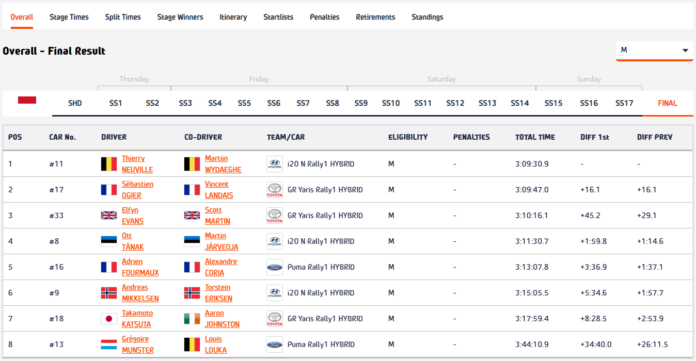Image resolution: width=696 pixels, height=361 pixels.
Task: Open driver Grégoire MUNSTER's link
Action: point(138,344)
